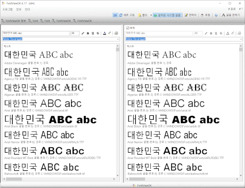Click left pane horizontal scroll left arrow

[4, 179]
